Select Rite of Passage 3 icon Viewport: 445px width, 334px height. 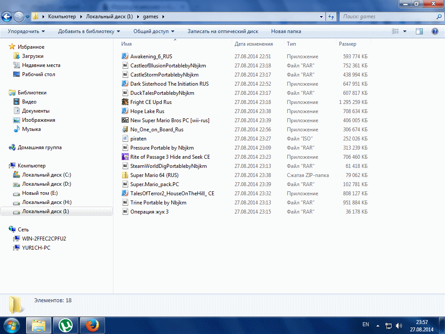[125, 157]
